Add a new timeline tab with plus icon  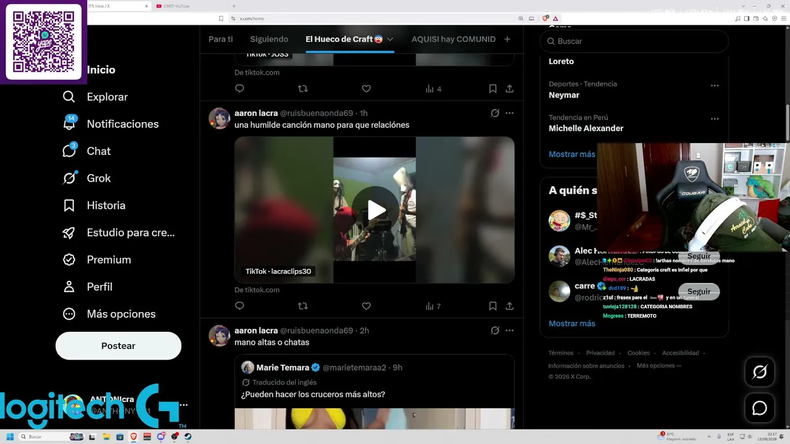(x=507, y=39)
